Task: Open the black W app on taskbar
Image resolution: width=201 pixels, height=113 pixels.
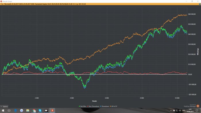Action: [x=46, y=110]
